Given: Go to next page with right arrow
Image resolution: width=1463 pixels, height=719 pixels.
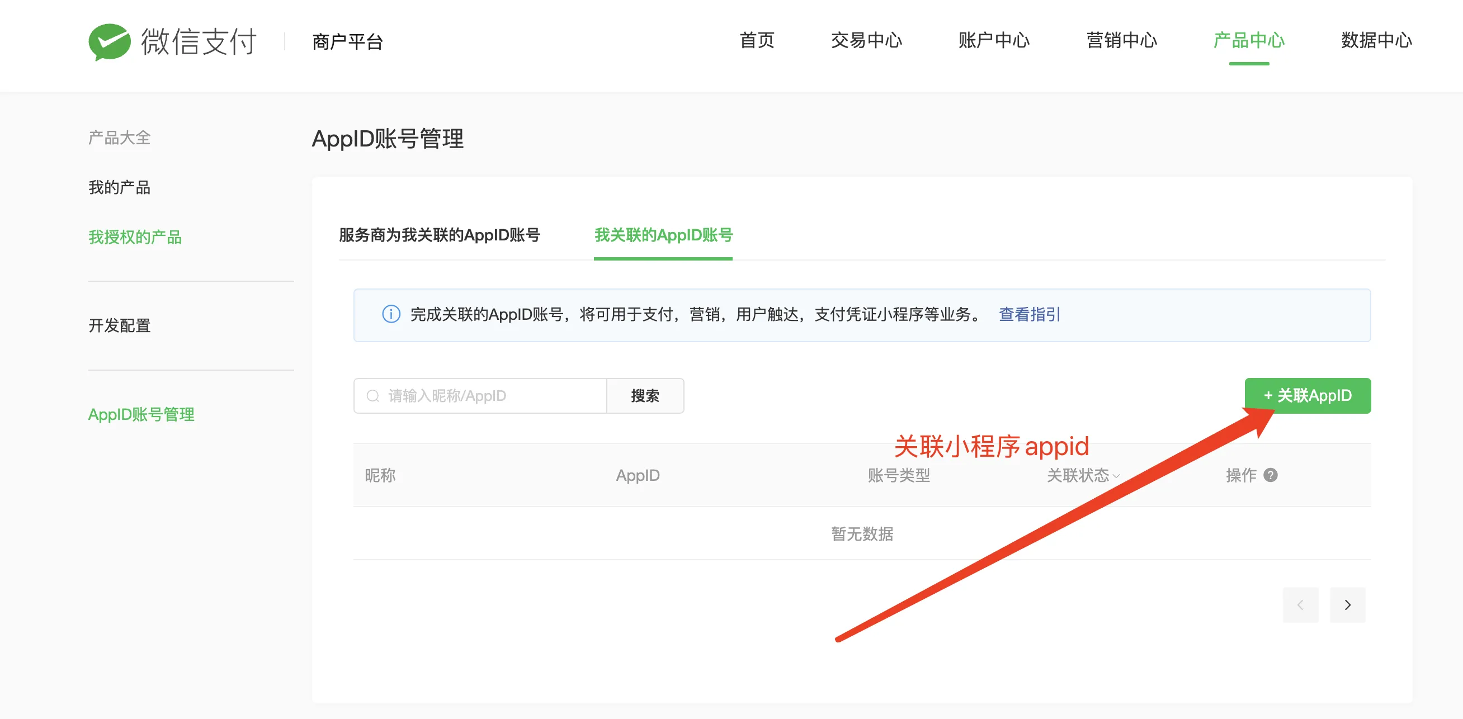Looking at the screenshot, I should pyautogui.click(x=1347, y=605).
